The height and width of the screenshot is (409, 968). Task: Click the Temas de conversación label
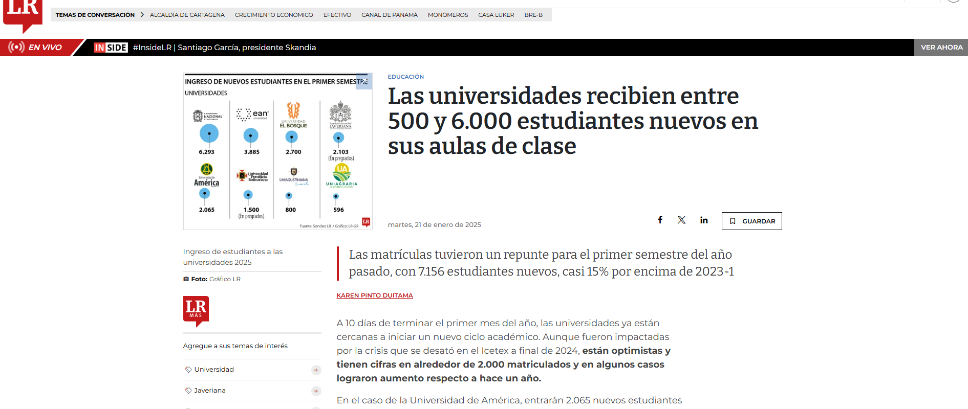pyautogui.click(x=95, y=15)
